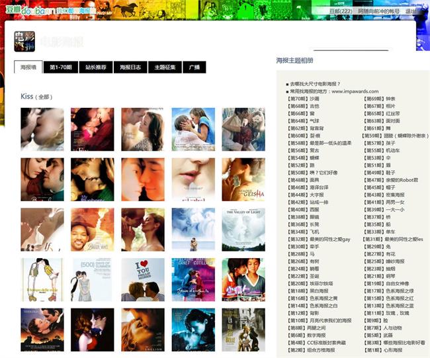This screenshot has width=430, height=358.
Task: Go to the 主题征集 tab
Action: (x=165, y=67)
